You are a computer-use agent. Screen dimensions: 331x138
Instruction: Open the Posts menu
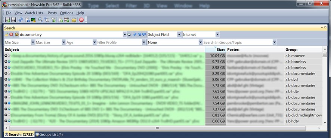tap(52, 13)
